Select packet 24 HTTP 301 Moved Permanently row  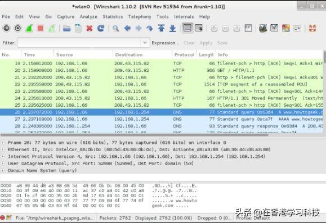[x=162, y=98]
